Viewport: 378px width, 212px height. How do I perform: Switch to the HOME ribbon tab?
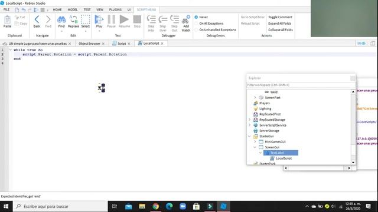57,9
